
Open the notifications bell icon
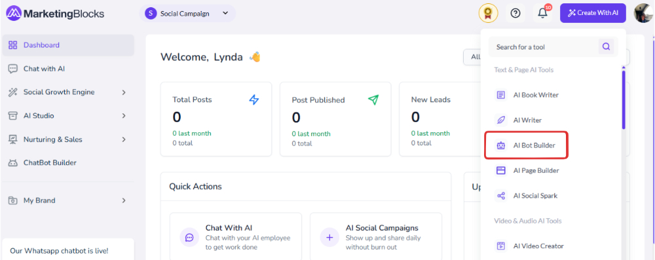[542, 13]
